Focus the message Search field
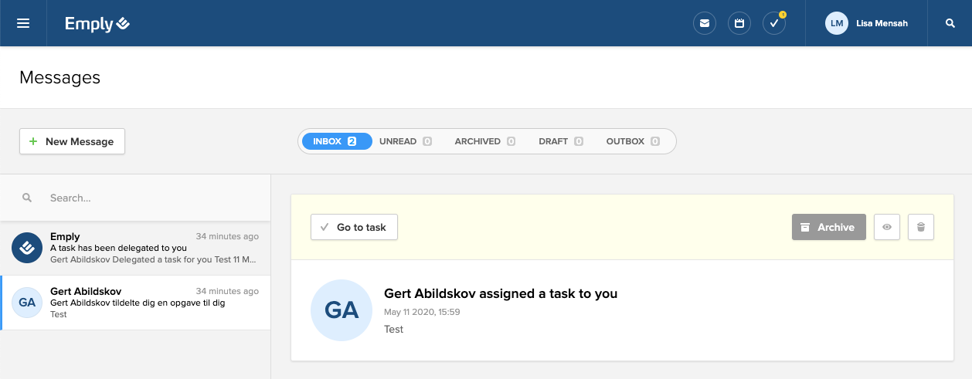Image resolution: width=972 pixels, height=379 pixels. point(147,198)
